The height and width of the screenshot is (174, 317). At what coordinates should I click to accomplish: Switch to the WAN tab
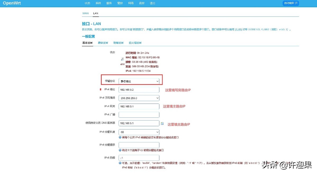[x=85, y=13]
